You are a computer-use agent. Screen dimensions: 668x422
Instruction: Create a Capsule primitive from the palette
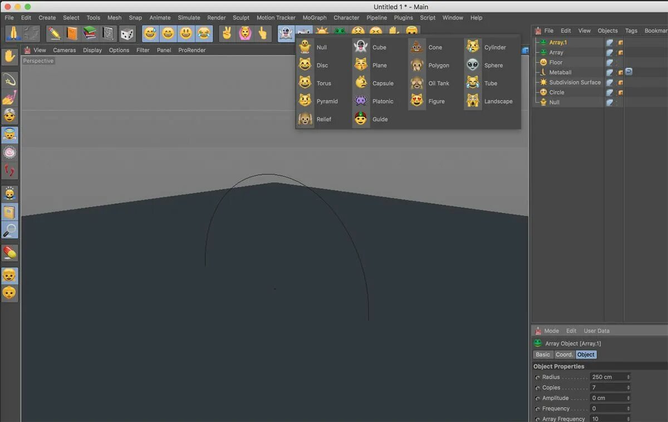tap(374, 84)
